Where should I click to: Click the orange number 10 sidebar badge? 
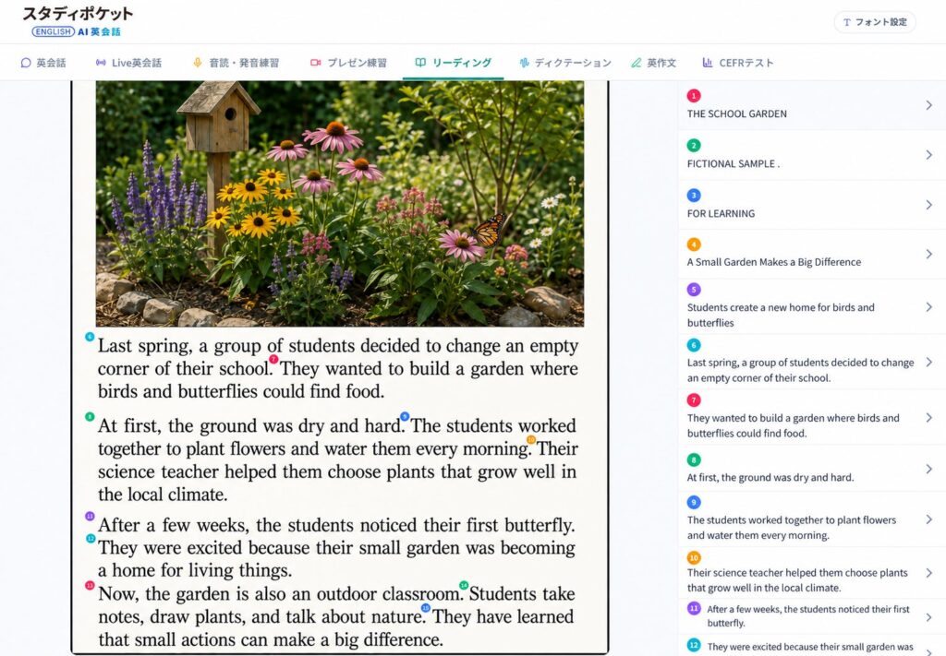point(694,558)
